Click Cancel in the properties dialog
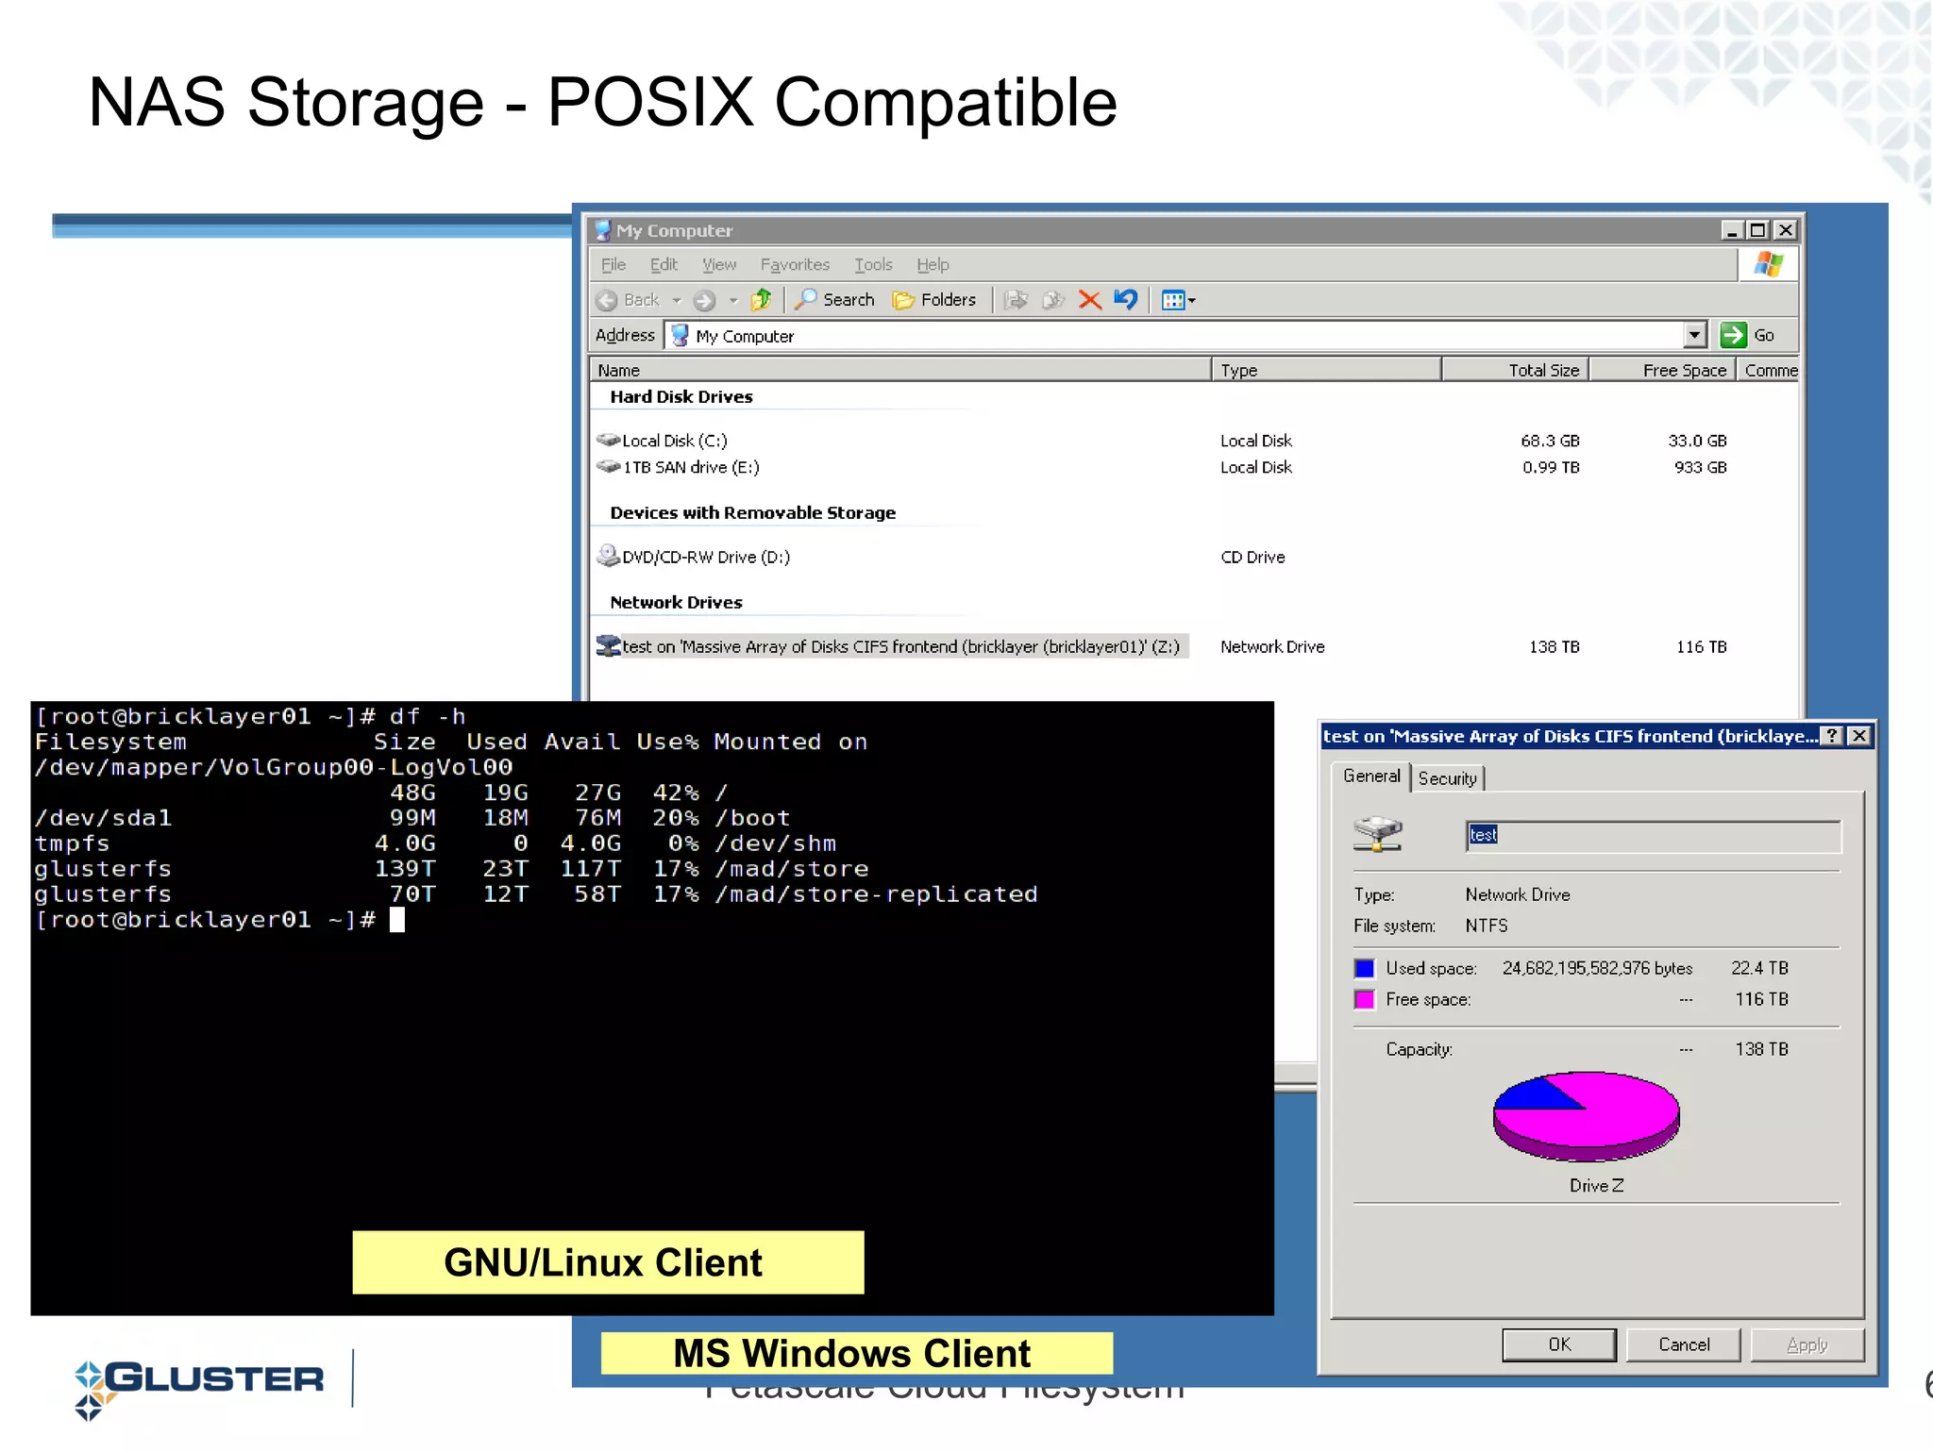1933x1452 pixels. pos(1684,1344)
